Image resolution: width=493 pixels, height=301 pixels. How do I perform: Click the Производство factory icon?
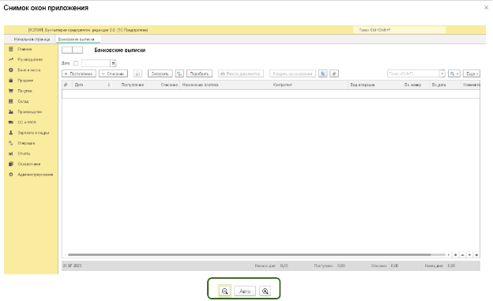tap(11, 111)
